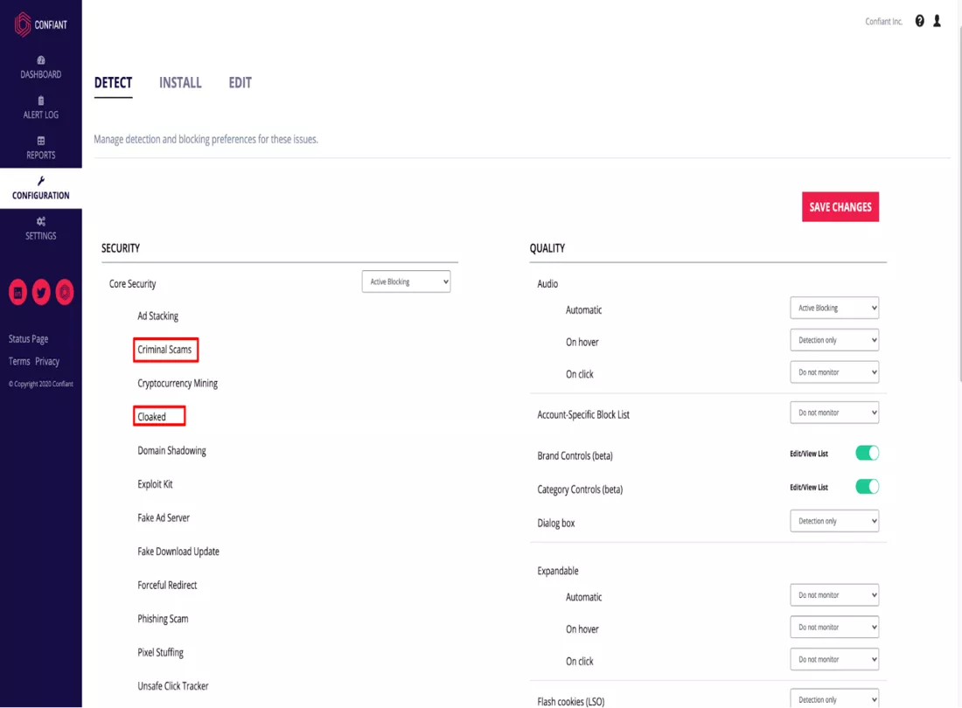Select the Cryptocurrency Mining item
This screenshot has width=962, height=708.
click(x=178, y=384)
